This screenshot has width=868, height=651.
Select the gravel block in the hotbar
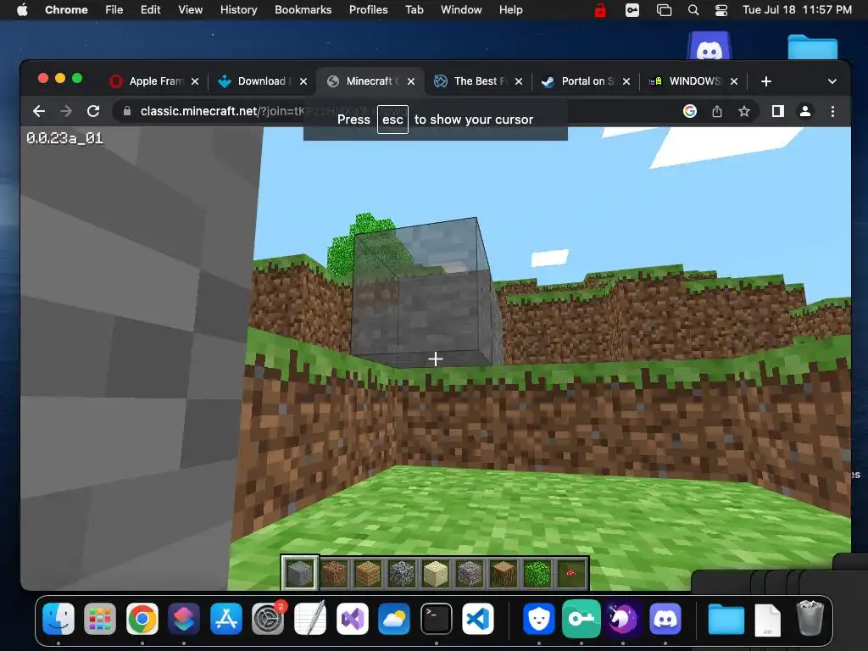(470, 573)
